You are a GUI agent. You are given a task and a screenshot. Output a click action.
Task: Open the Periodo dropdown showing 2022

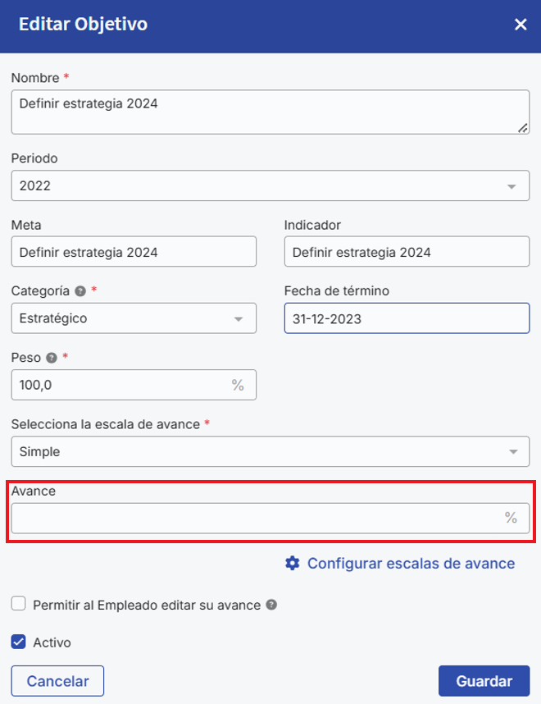(x=270, y=185)
